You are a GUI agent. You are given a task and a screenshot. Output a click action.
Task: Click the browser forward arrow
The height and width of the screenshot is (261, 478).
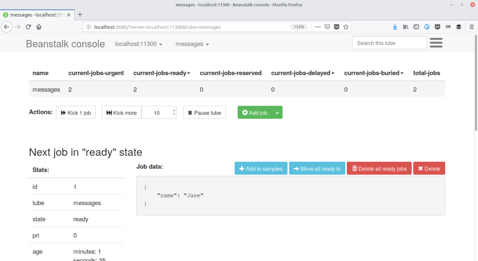(x=18, y=27)
